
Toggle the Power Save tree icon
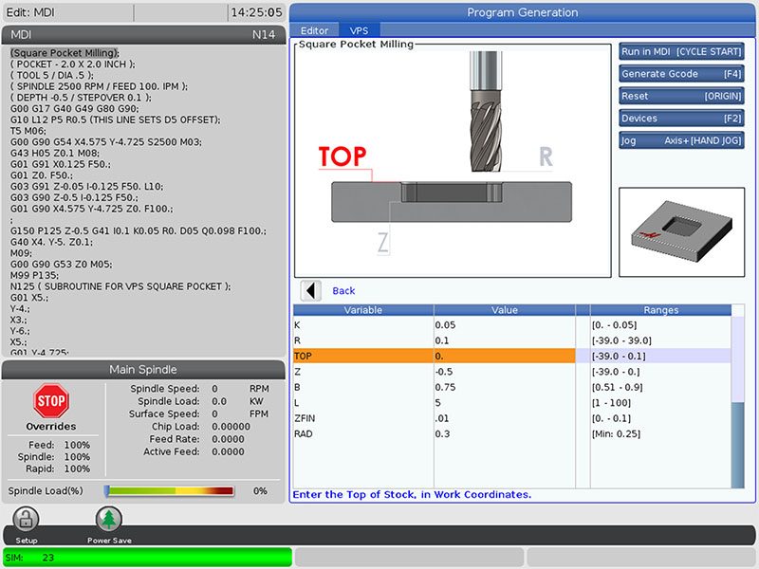pyautogui.click(x=109, y=519)
